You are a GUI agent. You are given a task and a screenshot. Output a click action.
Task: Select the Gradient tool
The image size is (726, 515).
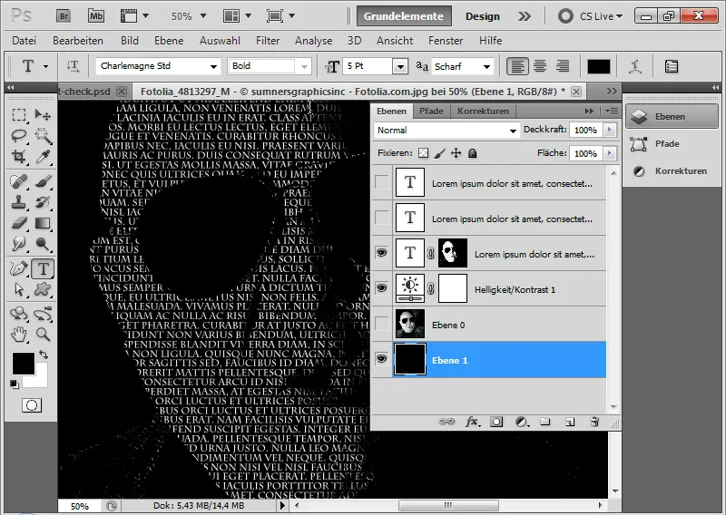click(43, 223)
